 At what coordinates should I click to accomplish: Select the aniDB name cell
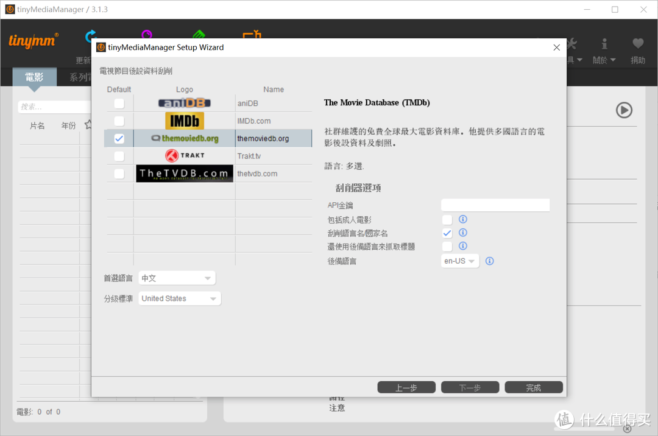274,104
